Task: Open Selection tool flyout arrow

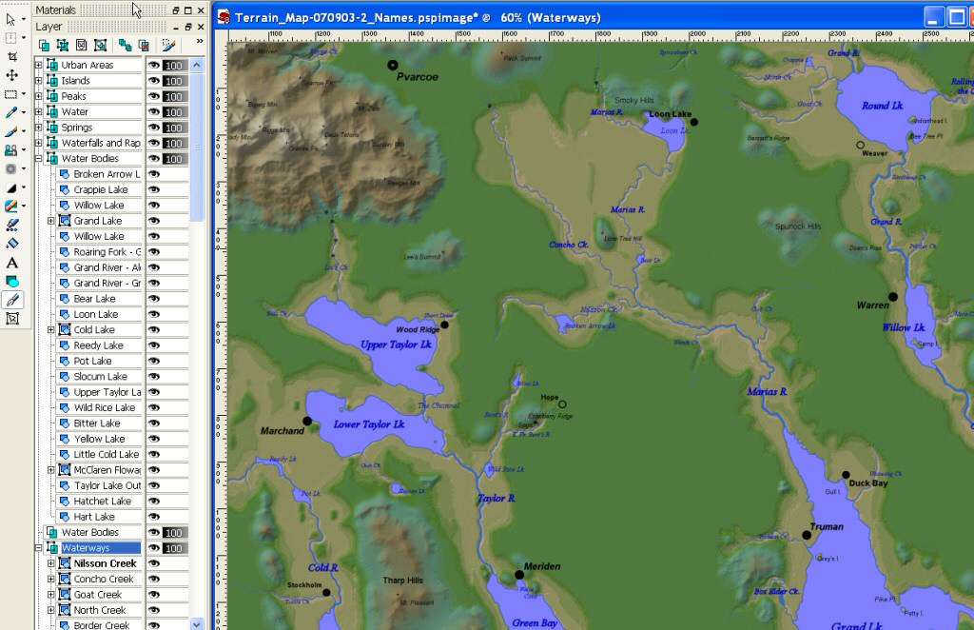Action: (x=23, y=95)
